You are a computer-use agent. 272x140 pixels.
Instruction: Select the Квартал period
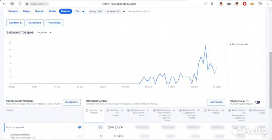click(x=65, y=11)
